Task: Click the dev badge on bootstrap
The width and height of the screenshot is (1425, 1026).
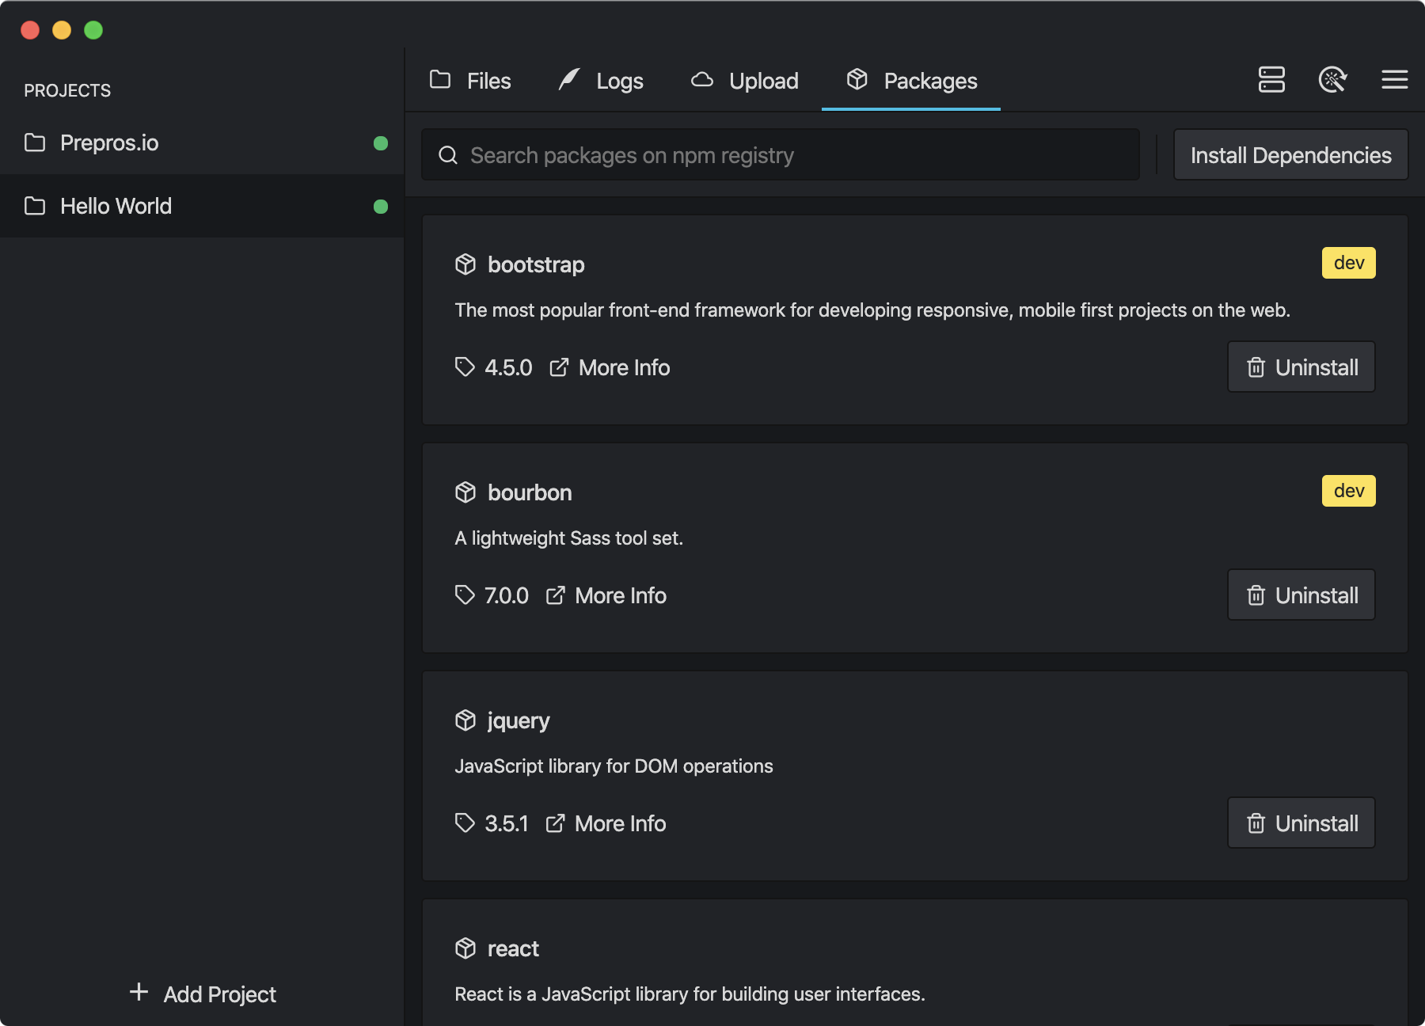Action: (1348, 263)
